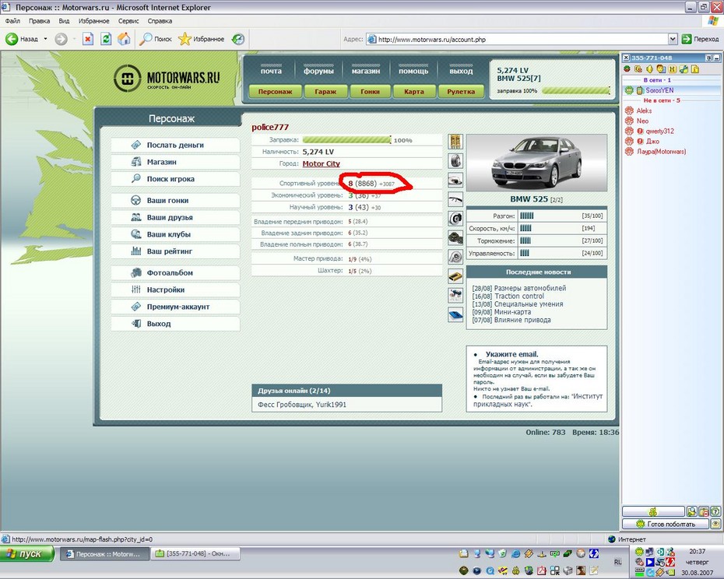Open the brake disc part icon

[455, 219]
